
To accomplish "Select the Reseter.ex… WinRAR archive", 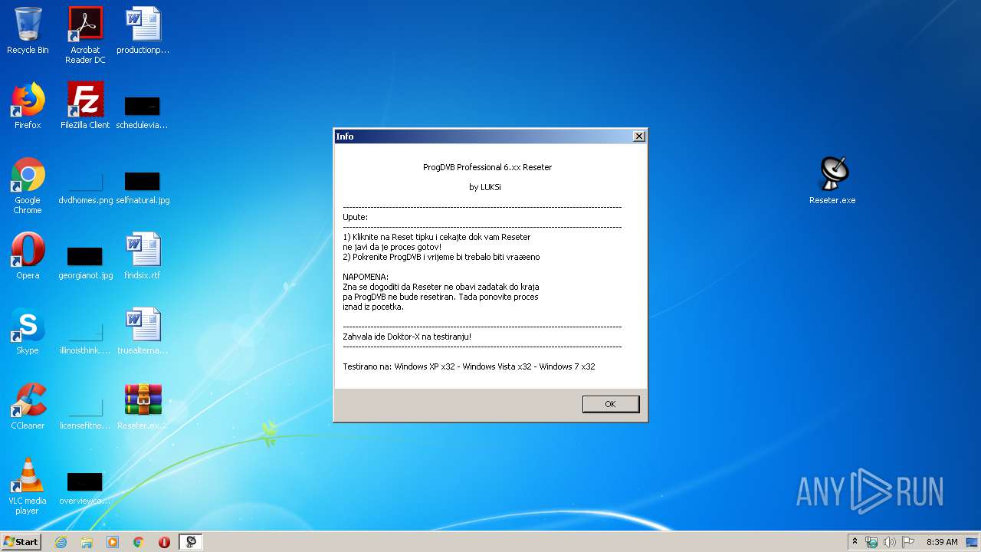I will pyautogui.click(x=143, y=406).
